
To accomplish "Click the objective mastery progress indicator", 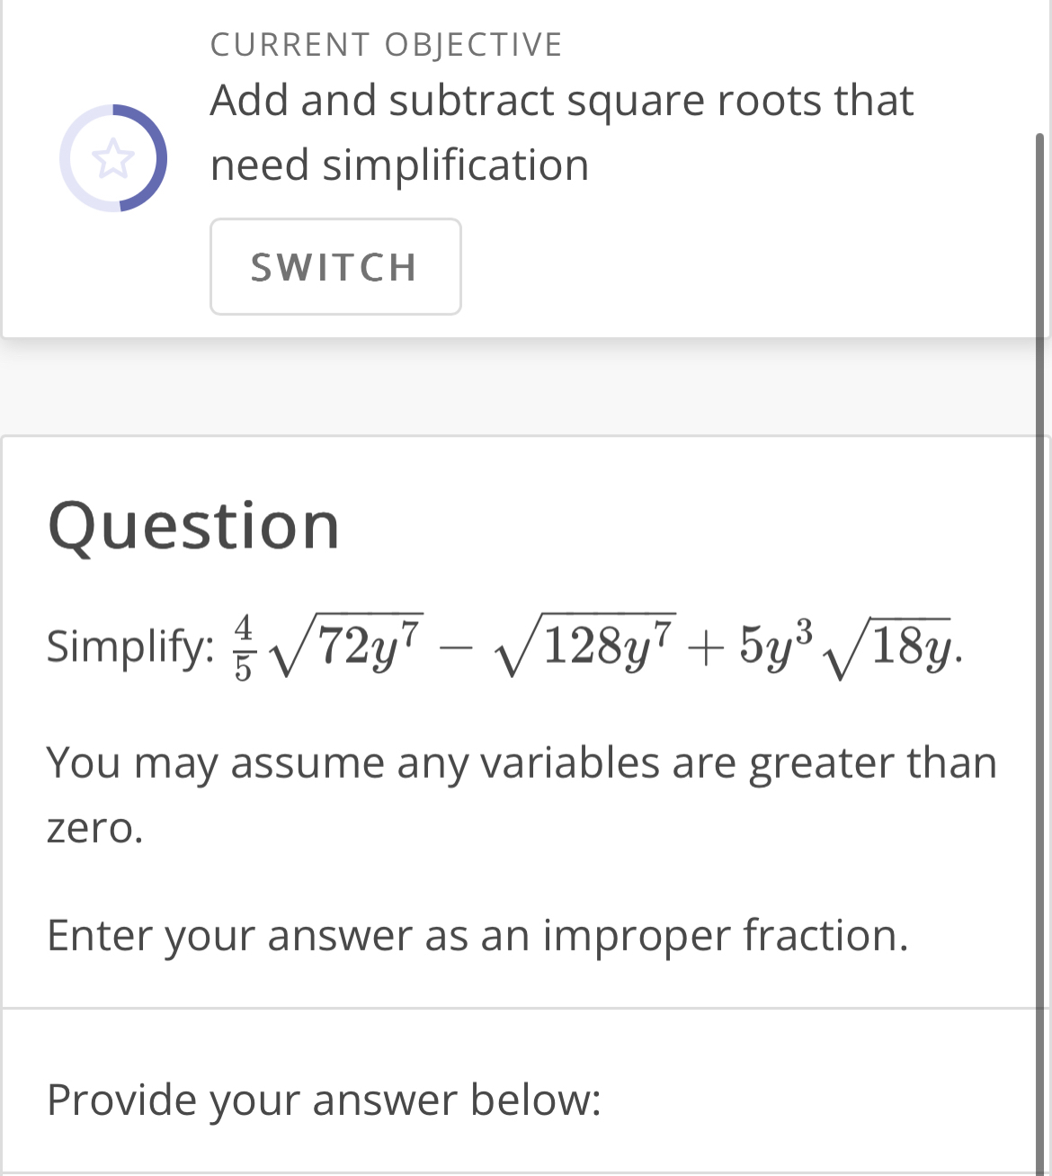I will point(114,157).
